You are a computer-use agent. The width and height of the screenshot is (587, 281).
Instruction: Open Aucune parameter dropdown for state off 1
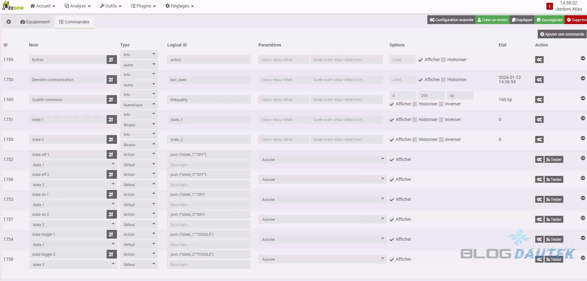pyautogui.click(x=322, y=159)
